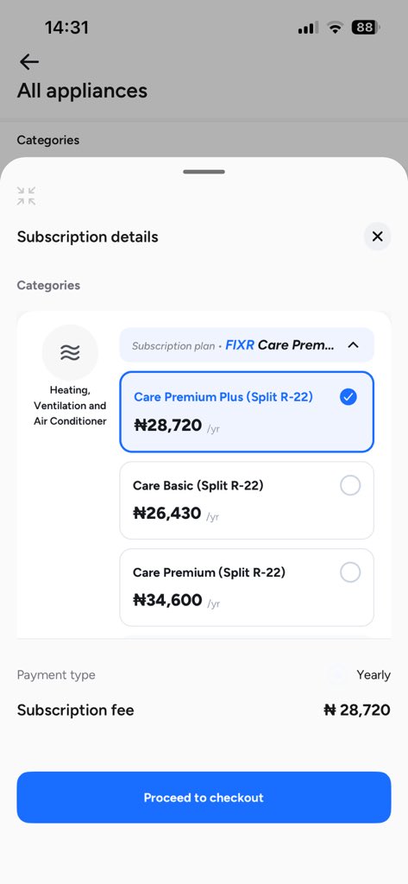Tap the battery indicator in status bar
Screen dimensions: 408x884
(366, 27)
